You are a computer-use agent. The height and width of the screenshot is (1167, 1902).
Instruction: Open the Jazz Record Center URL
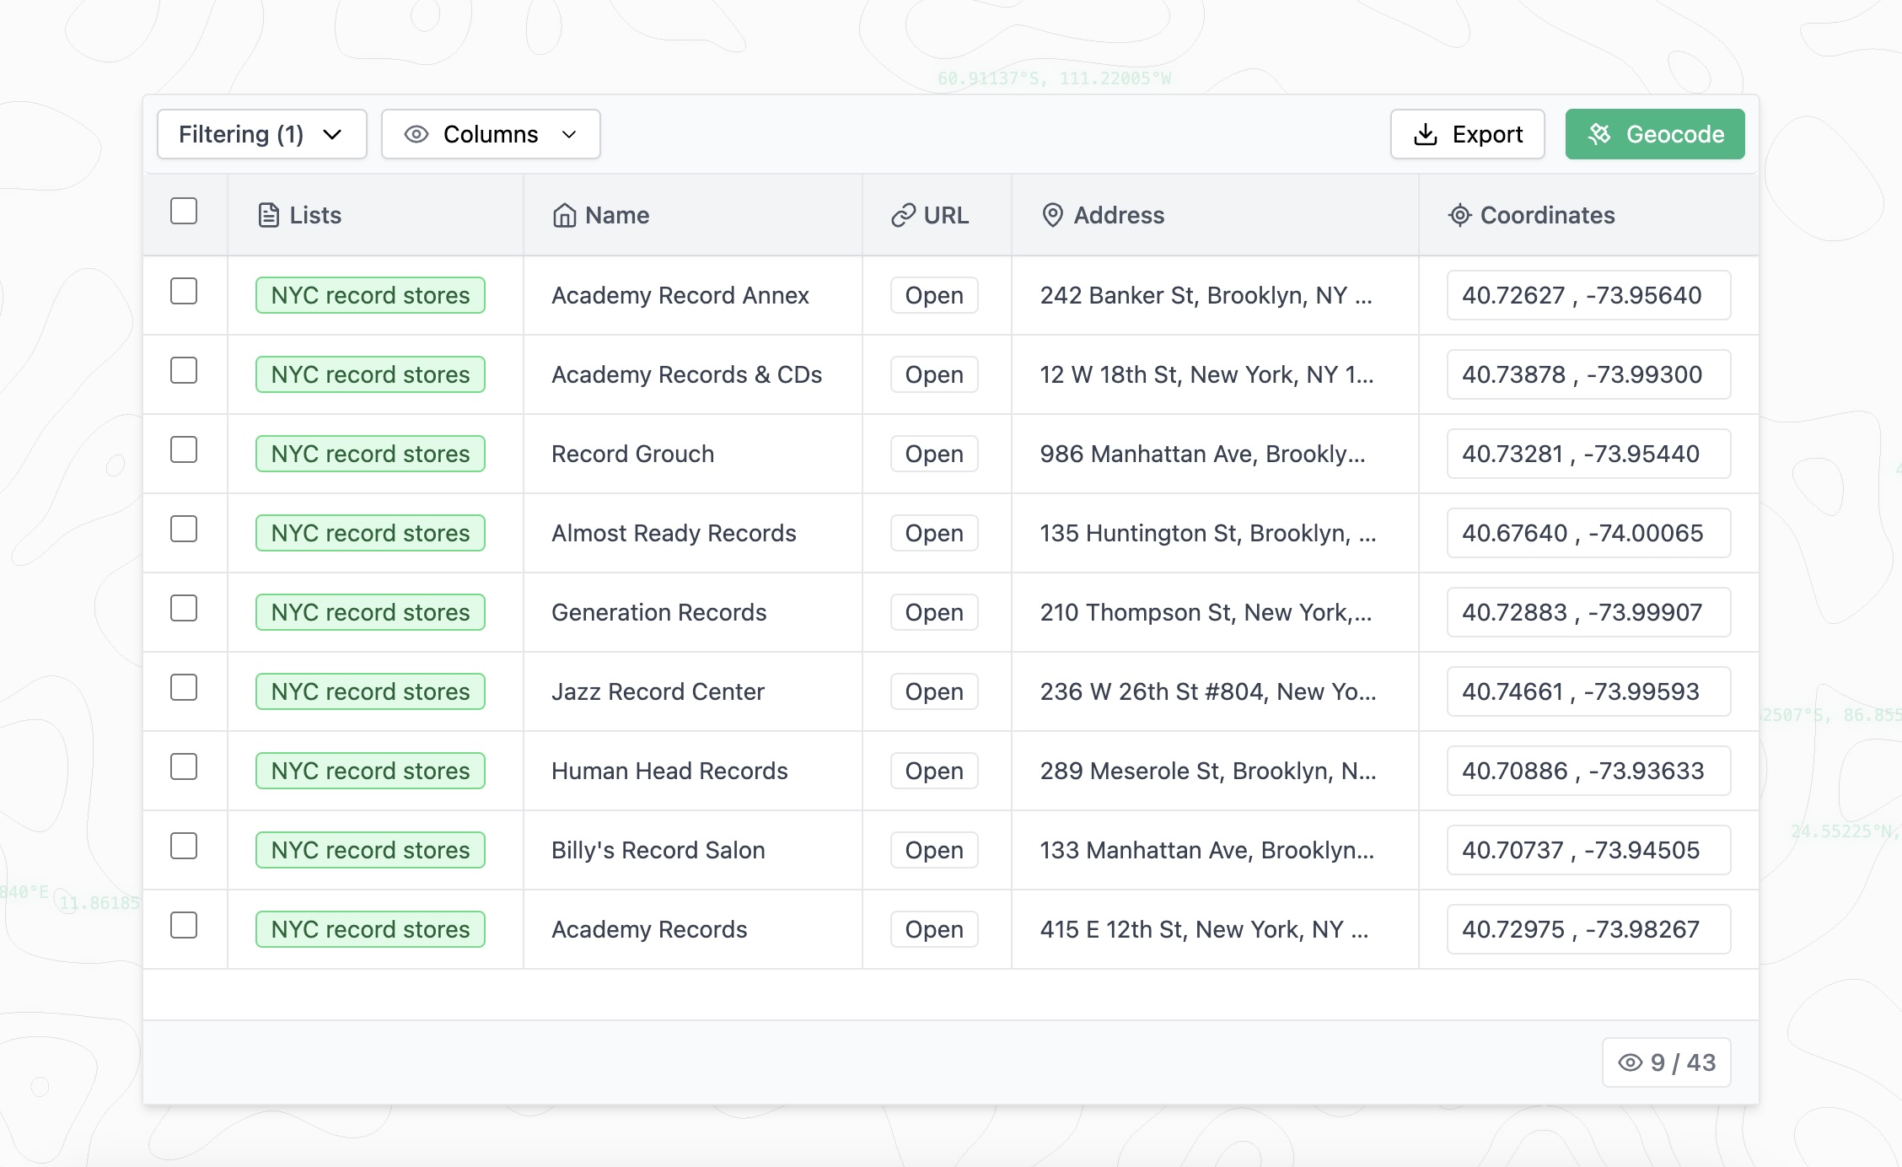tap(932, 691)
